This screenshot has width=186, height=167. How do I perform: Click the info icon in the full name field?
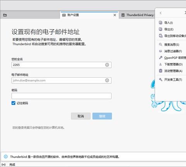107,65
